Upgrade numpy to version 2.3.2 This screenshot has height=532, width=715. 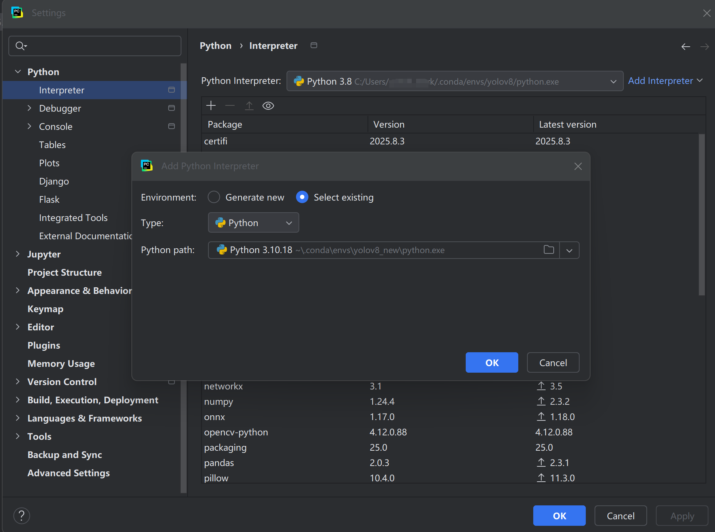(541, 401)
